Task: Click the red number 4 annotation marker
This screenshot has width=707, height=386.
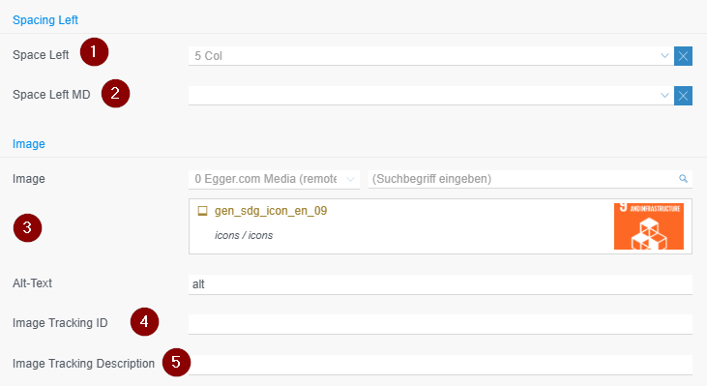Action: tap(144, 322)
